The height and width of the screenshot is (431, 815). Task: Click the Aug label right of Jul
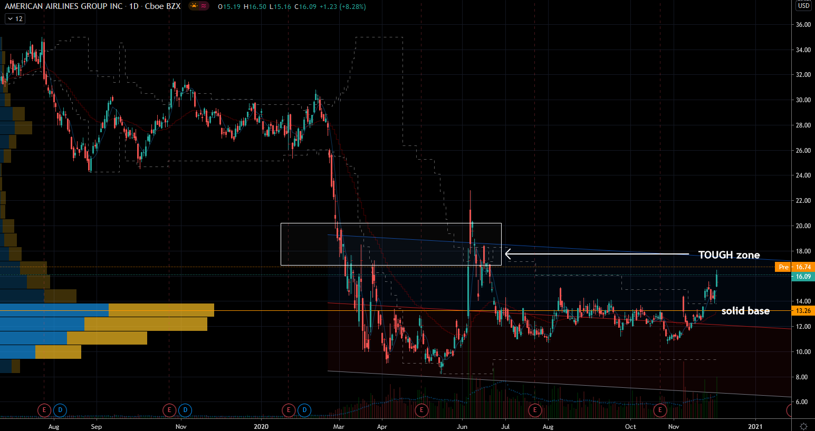(x=548, y=427)
